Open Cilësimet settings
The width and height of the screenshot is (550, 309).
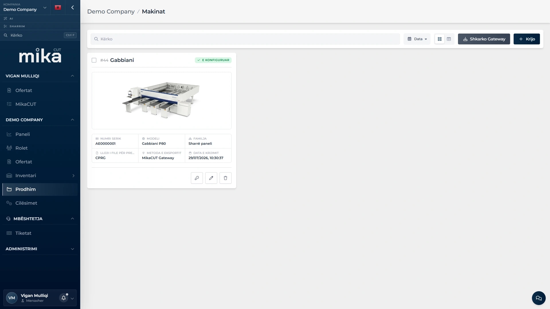(40, 203)
